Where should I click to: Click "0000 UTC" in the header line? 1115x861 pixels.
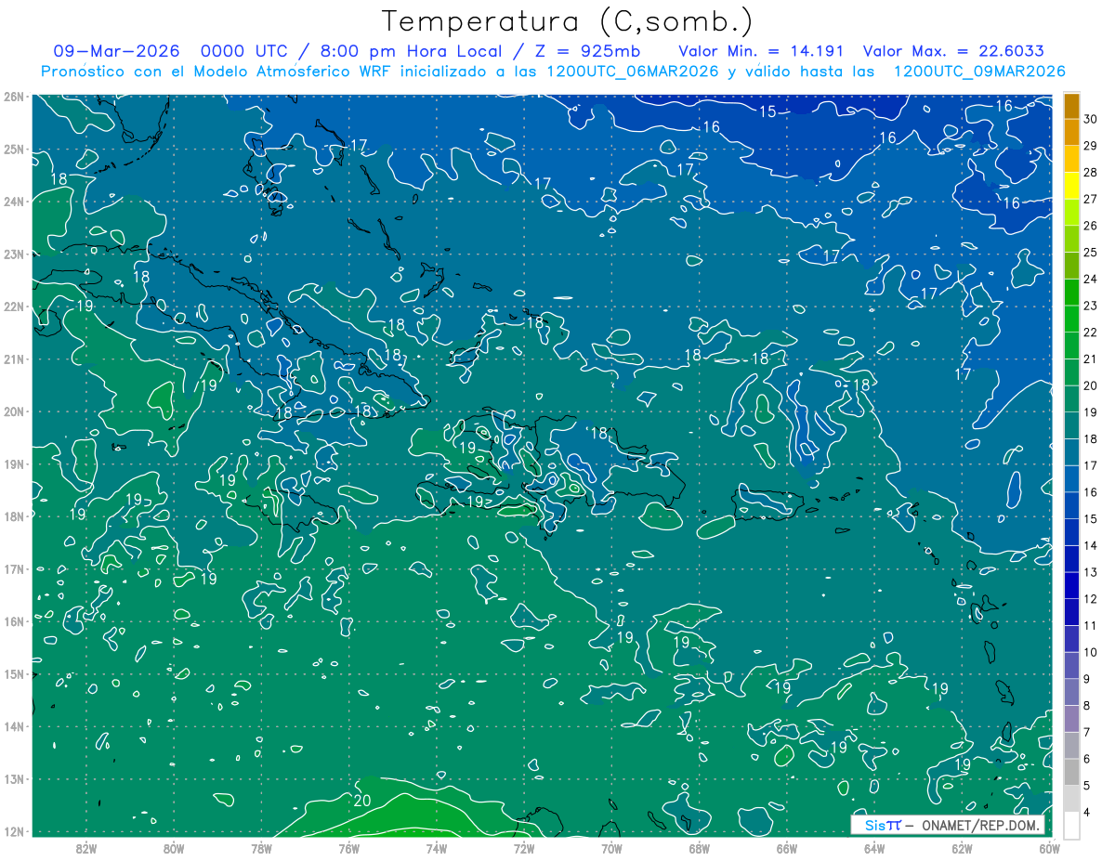pyautogui.click(x=246, y=51)
